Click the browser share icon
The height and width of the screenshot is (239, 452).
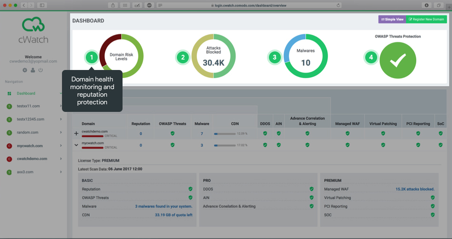point(113,5)
